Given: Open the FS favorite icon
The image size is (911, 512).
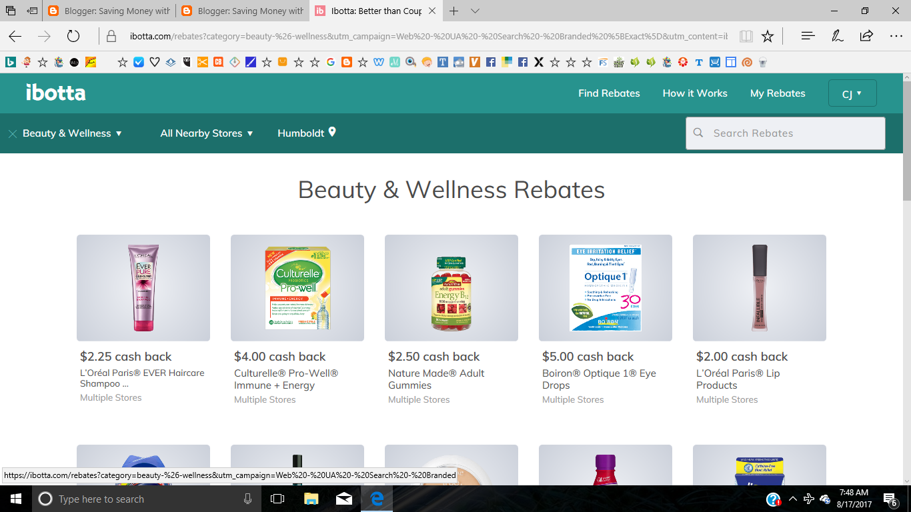Looking at the screenshot, I should [603, 62].
